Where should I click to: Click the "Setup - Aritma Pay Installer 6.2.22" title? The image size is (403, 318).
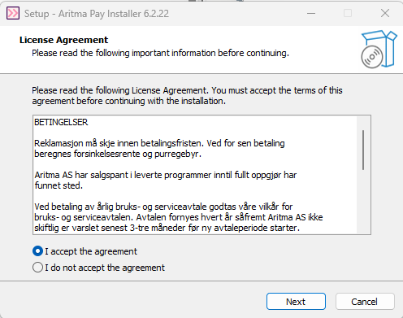pyautogui.click(x=97, y=14)
